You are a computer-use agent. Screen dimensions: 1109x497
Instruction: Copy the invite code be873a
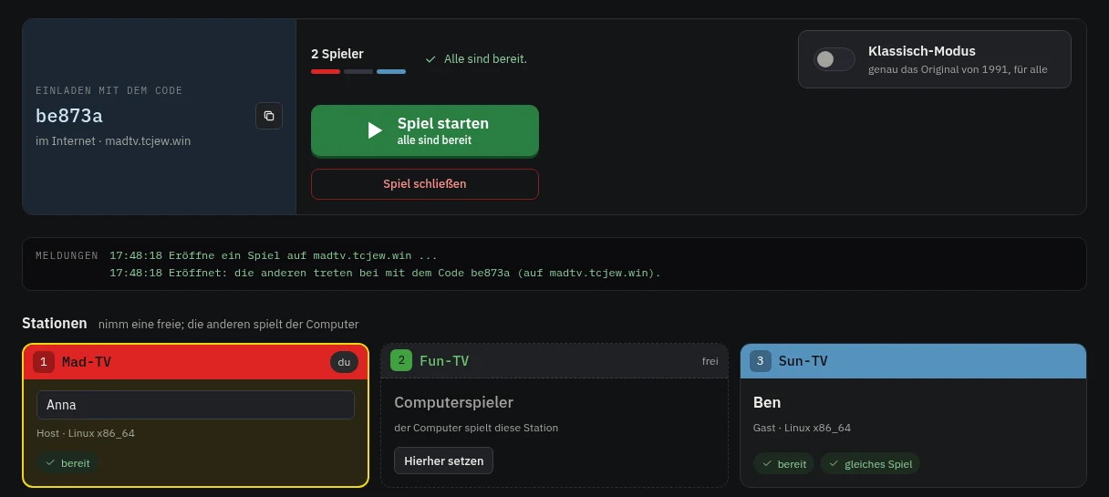click(x=269, y=116)
